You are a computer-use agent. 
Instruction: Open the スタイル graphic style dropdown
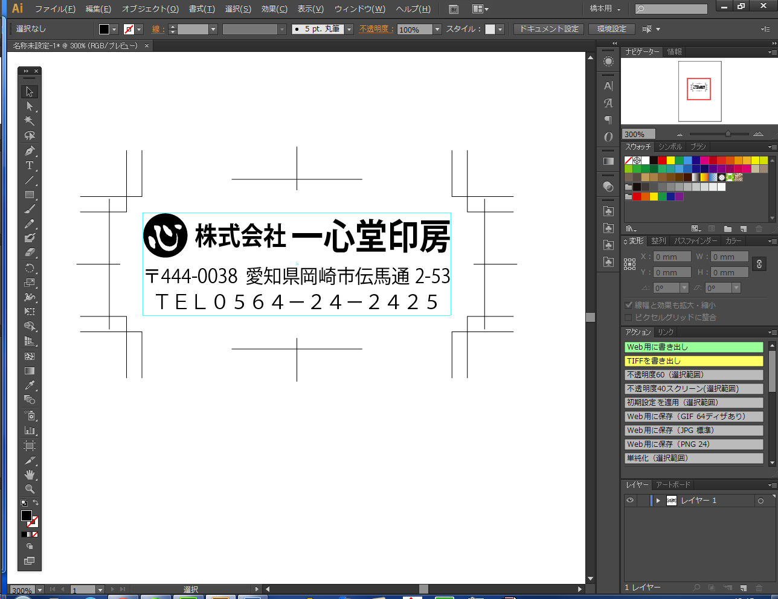(x=500, y=29)
